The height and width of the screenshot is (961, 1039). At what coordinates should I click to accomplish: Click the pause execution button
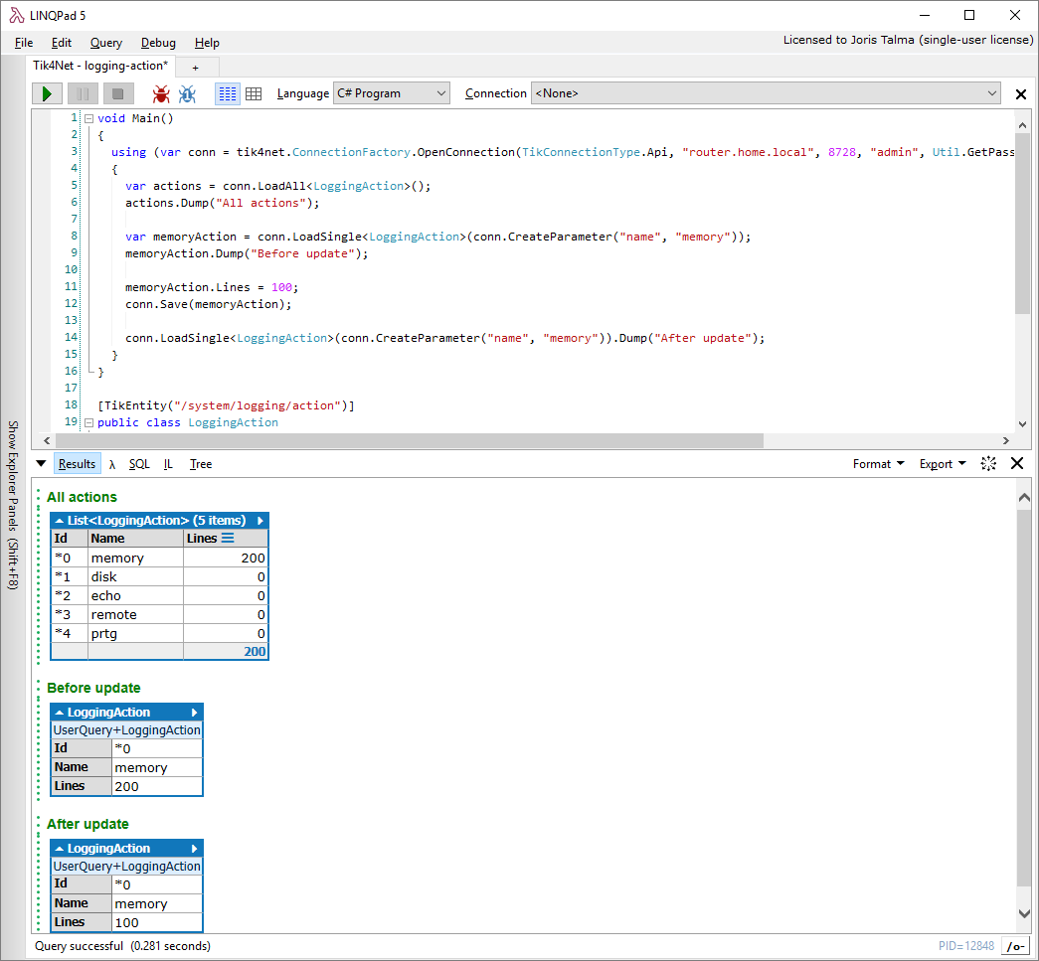click(83, 93)
